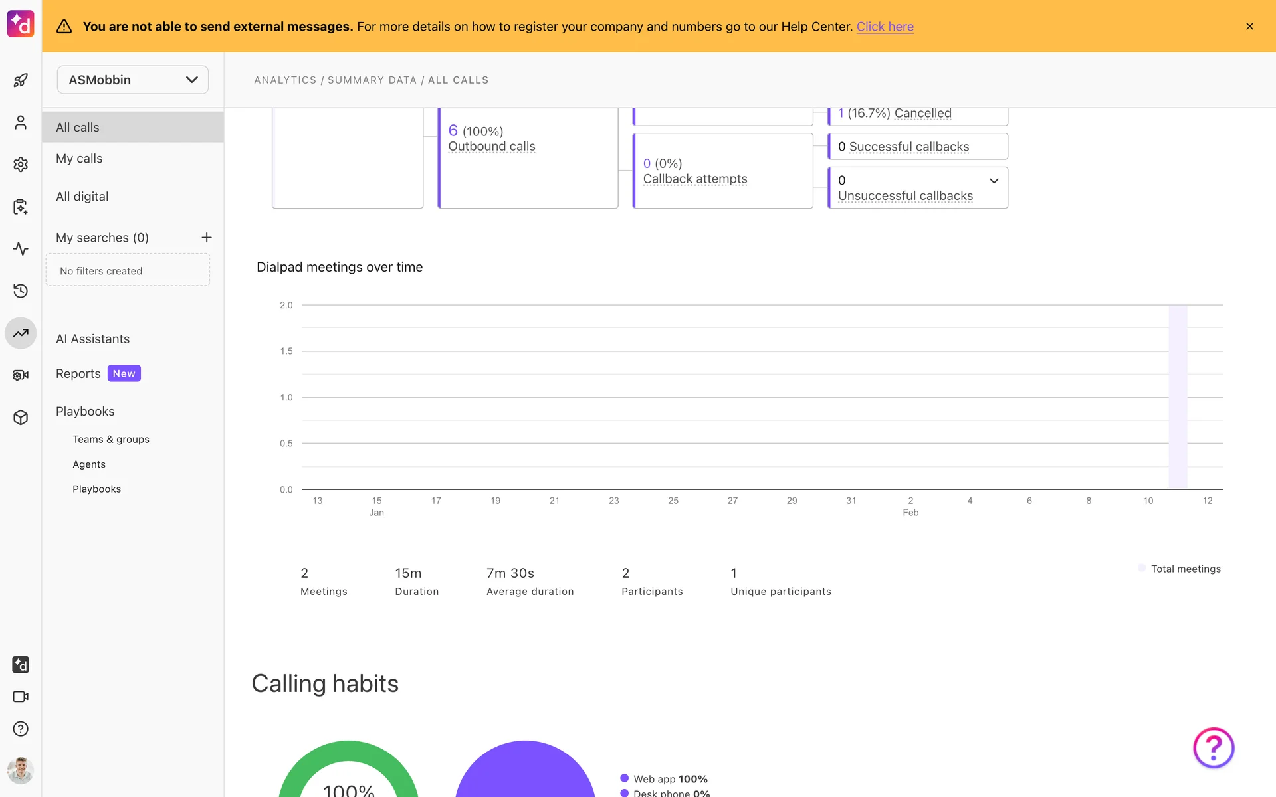Click the Click here Help Center link
The image size is (1276, 797).
click(885, 27)
